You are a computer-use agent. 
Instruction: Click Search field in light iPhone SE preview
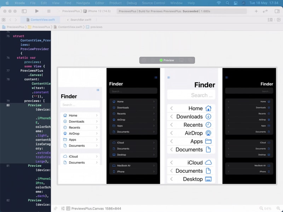(x=80, y=105)
